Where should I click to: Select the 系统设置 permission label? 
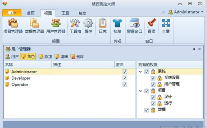point(172,78)
